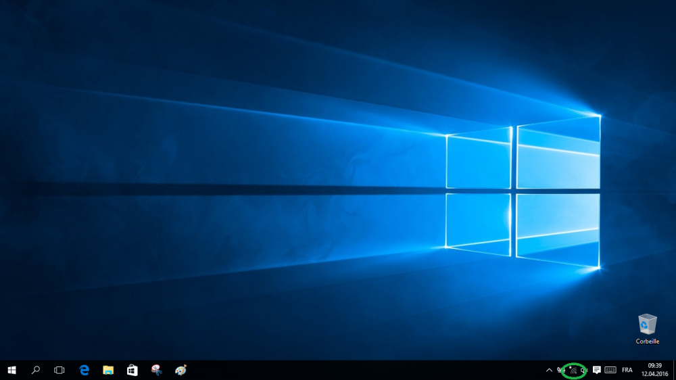Open taskbar search magnifier
The image size is (676, 380).
tap(36, 370)
